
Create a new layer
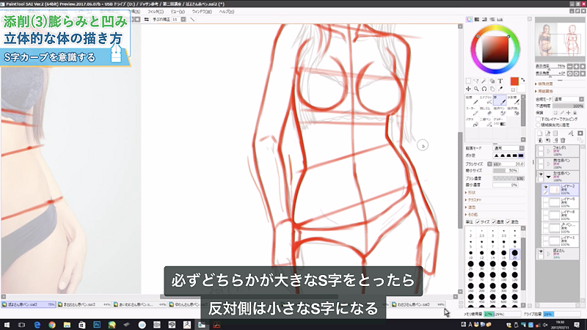540,133
